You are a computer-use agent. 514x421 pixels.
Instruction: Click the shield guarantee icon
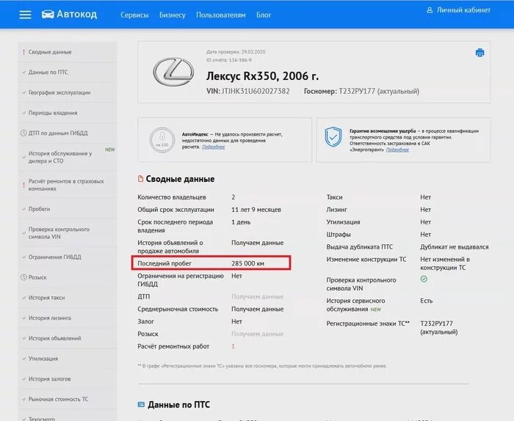click(x=333, y=136)
